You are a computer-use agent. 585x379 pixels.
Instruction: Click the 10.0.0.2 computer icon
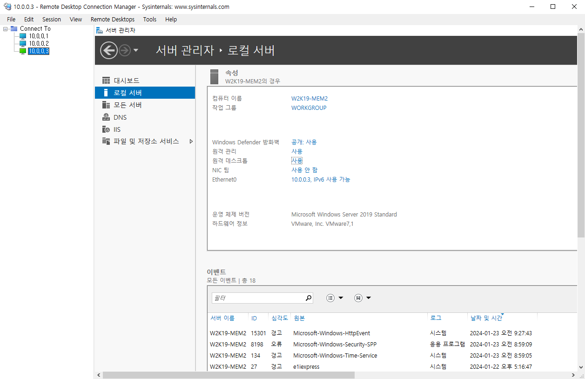tap(23, 43)
